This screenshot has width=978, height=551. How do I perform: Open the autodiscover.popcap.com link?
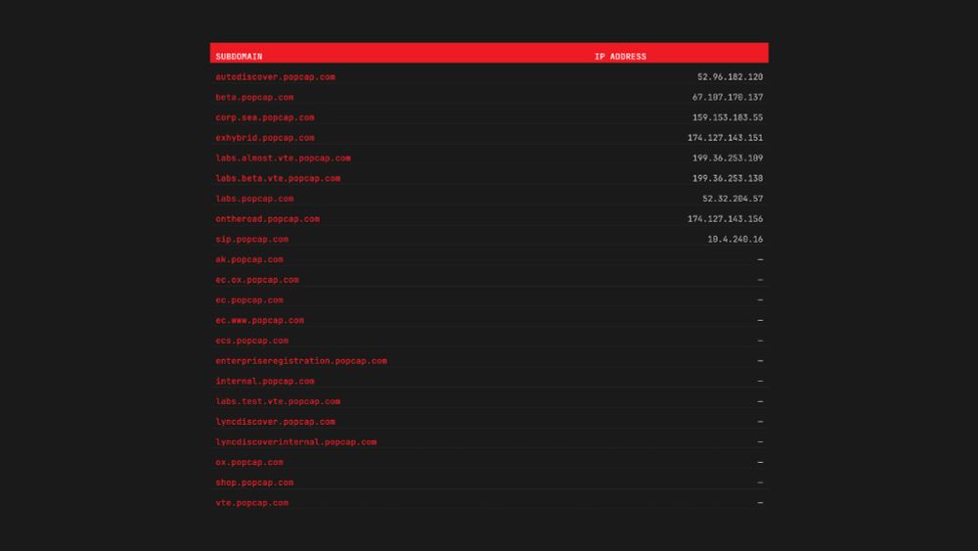275,76
